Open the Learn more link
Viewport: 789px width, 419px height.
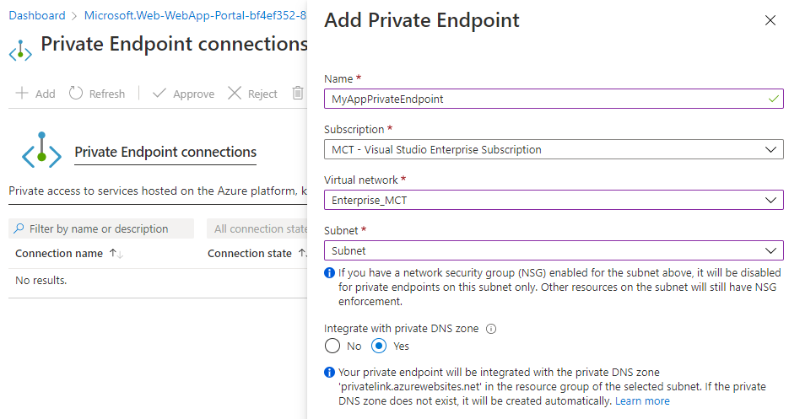pos(642,401)
